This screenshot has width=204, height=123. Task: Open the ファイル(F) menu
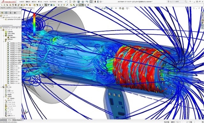coord(22,2)
